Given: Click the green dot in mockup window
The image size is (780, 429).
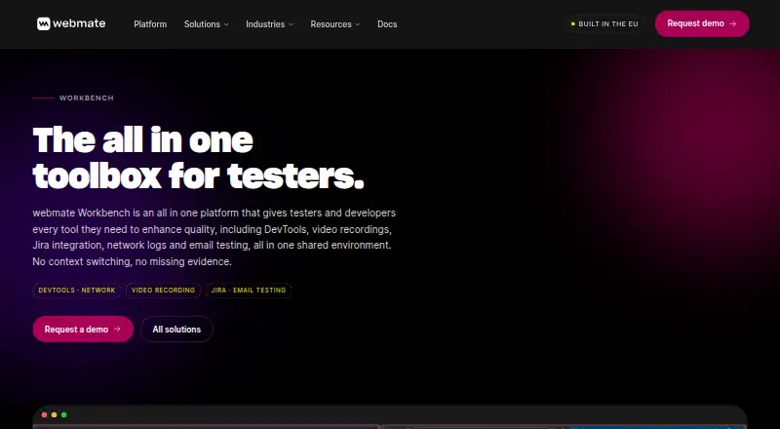Looking at the screenshot, I should tap(63, 414).
